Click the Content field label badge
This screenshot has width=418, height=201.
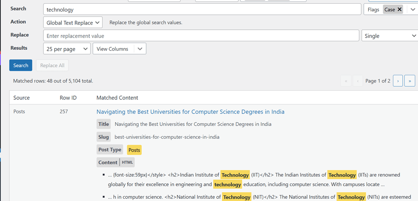click(108, 162)
